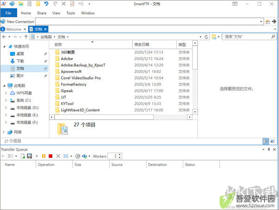Open the View ribbon tab
The image size is (279, 210).
(x=56, y=13)
